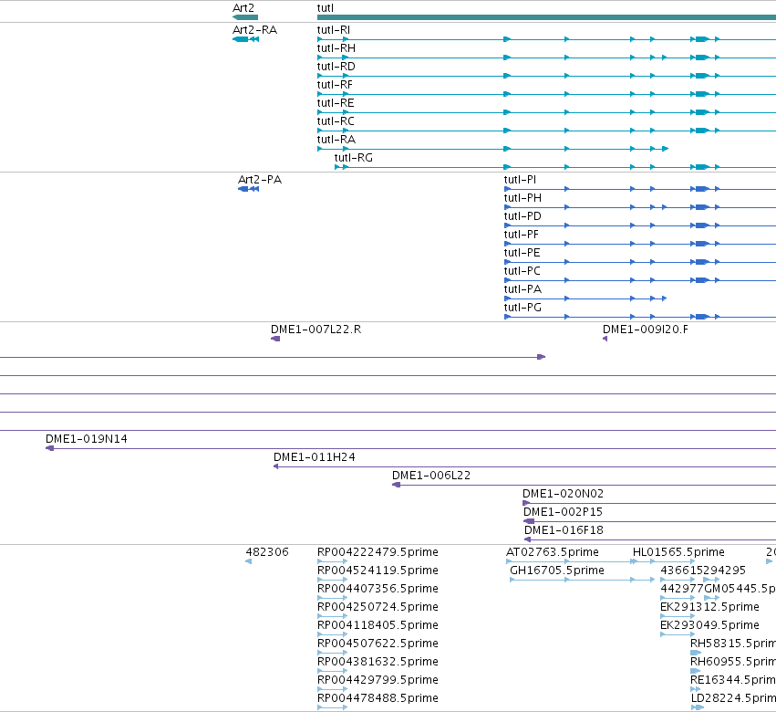Click the RP004381632.5prime EST label

pos(378,662)
